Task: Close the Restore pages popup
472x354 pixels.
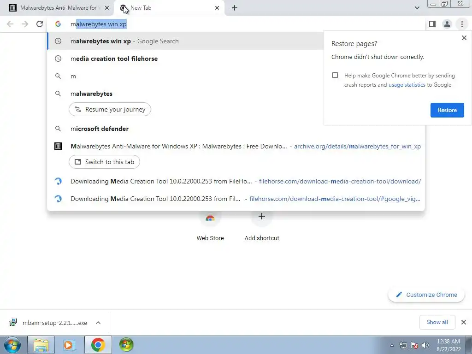Action: 464,38
